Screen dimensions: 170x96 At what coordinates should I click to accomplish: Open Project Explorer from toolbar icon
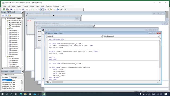point(45,10)
